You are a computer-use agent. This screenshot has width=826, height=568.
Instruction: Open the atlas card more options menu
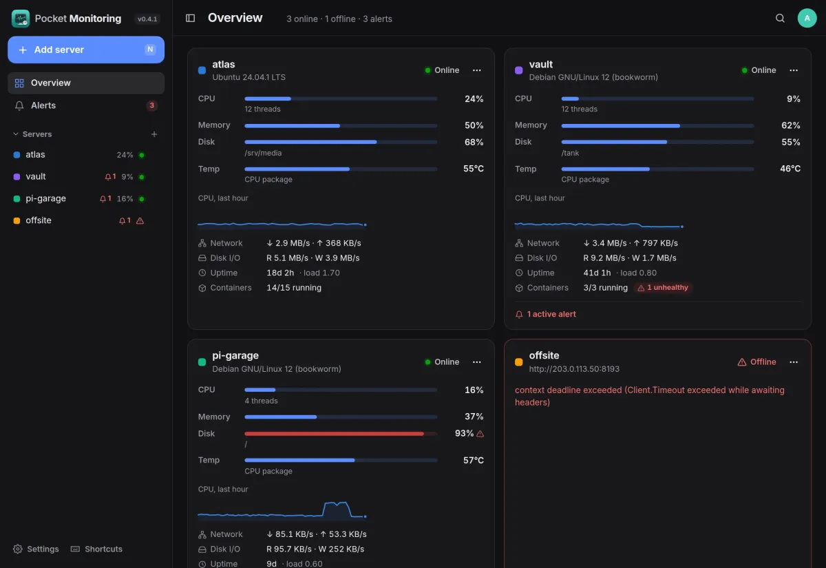pos(477,70)
